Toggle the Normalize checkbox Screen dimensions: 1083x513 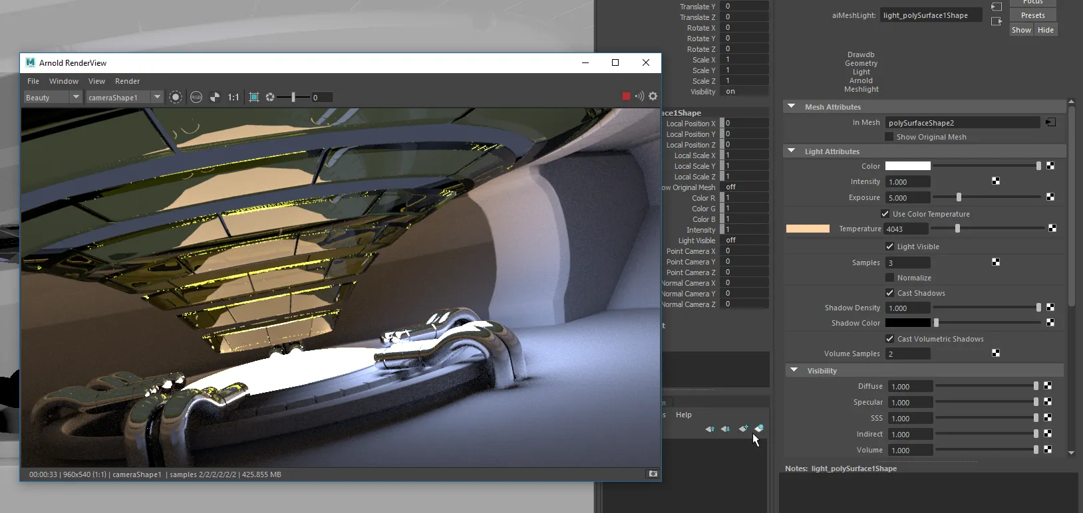(x=889, y=278)
